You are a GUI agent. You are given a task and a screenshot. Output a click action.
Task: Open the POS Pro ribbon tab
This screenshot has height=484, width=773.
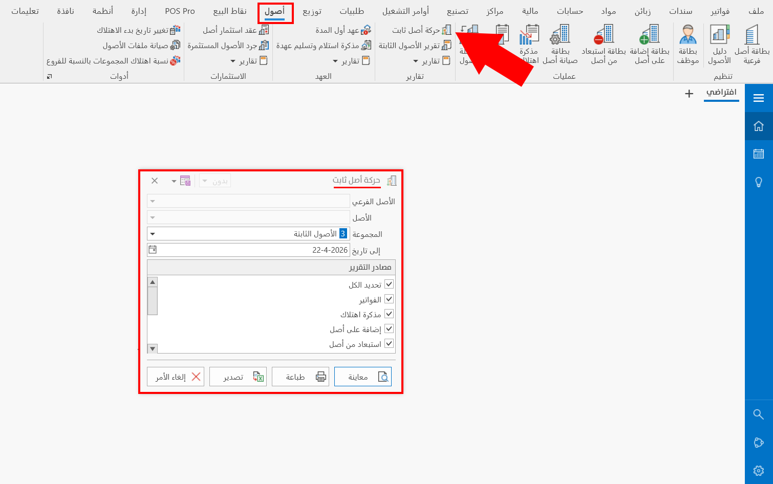180,11
